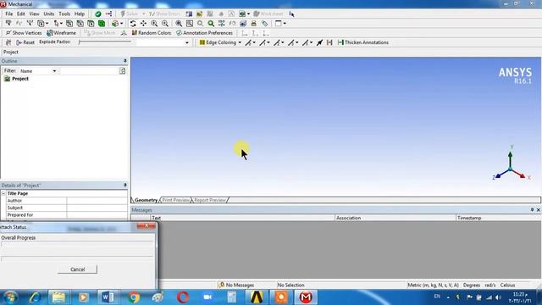
Task: Click the Tags label icon
Action: click(x=265, y=24)
